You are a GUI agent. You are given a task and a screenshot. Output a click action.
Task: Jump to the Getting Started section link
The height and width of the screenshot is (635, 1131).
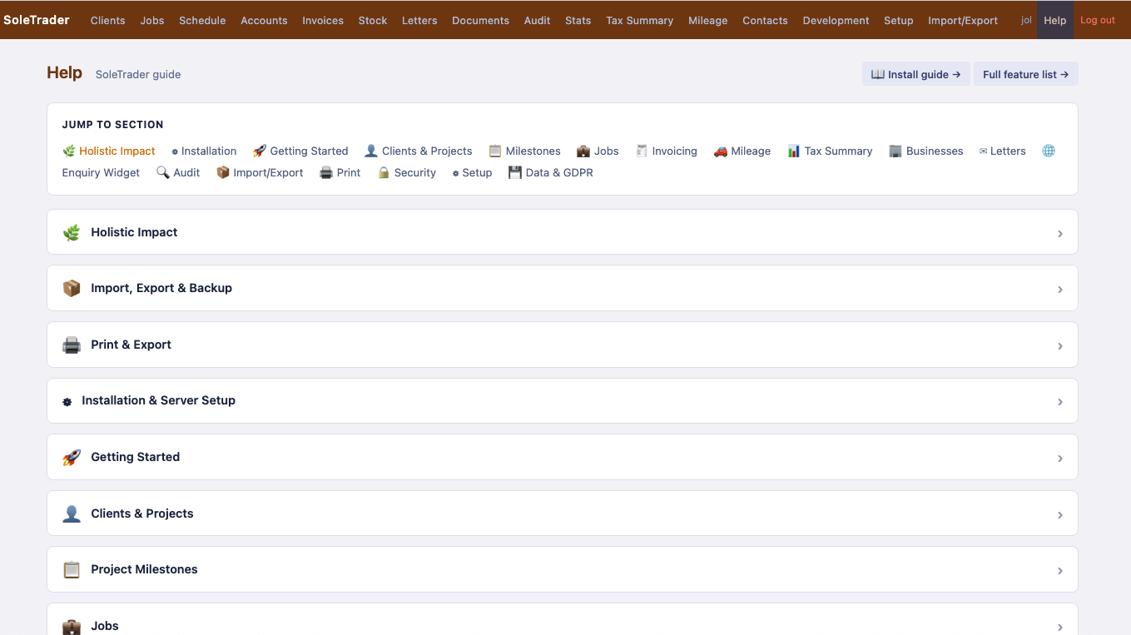click(300, 151)
